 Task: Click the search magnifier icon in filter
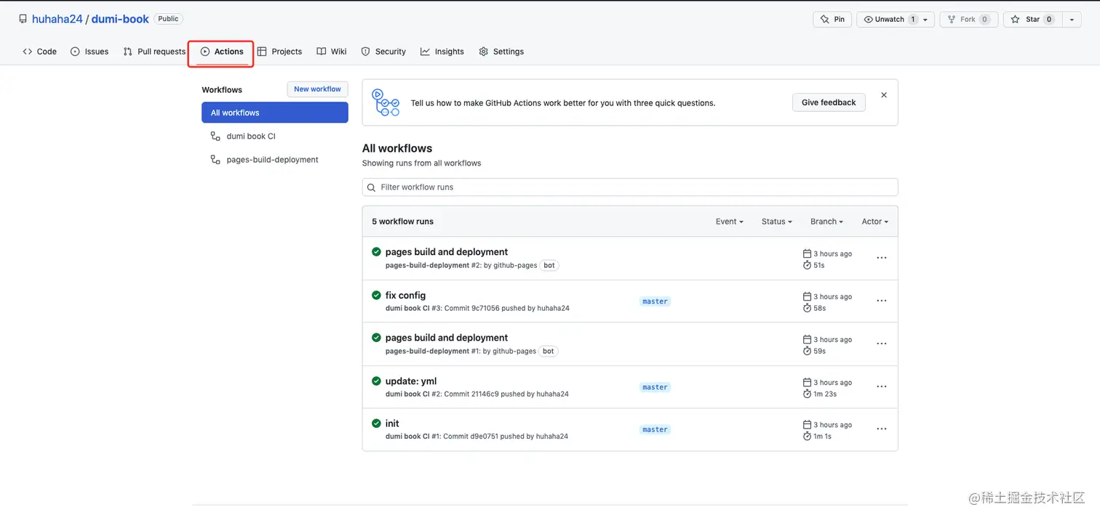[x=372, y=187]
